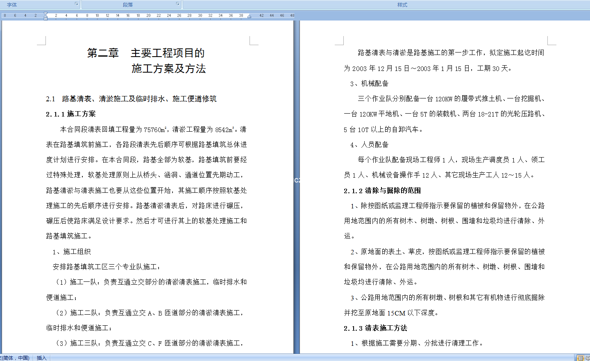The image size is (590, 361).
Task: Click the 2.1.1 施工方案 heading
Action: [x=70, y=114]
